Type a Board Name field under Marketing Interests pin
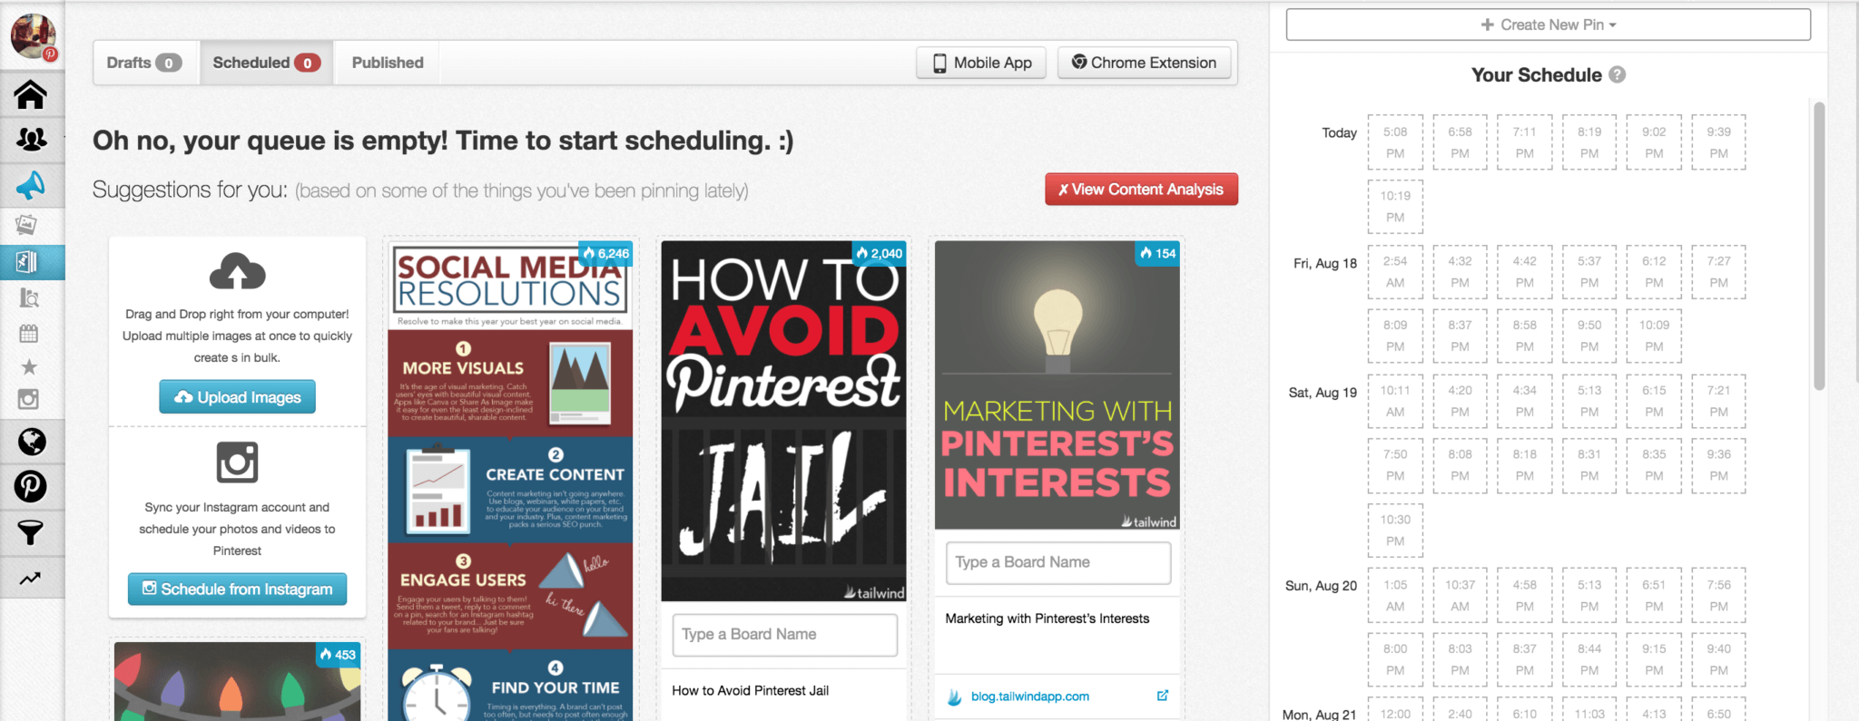Viewport: 1859px width, 721px height. pos(1058,562)
